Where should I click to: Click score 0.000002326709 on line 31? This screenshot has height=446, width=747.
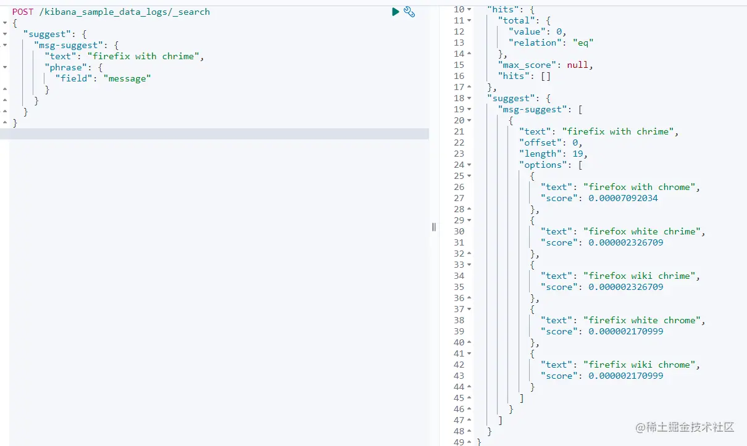tap(626, 242)
